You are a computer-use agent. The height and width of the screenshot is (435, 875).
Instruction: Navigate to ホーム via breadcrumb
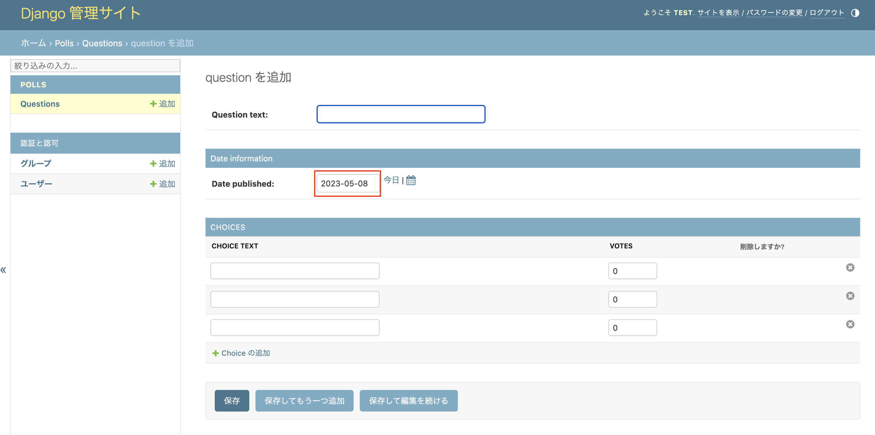click(33, 43)
